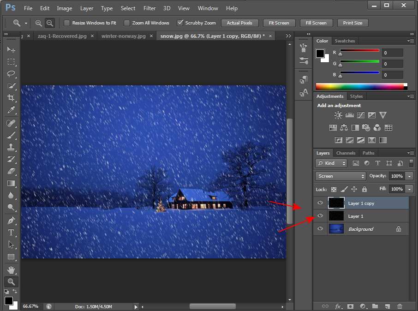Select the Background layer thumbnail
The width and height of the screenshot is (418, 311).
pyautogui.click(x=335, y=229)
